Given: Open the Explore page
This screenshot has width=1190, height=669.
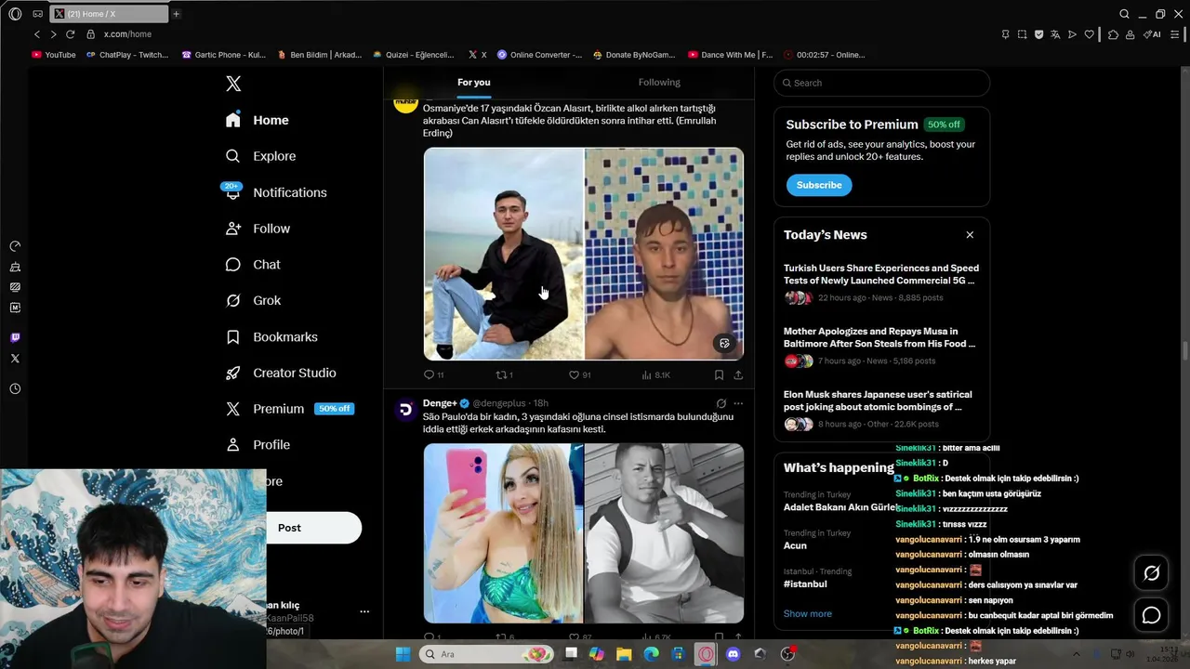Looking at the screenshot, I should coord(261,156).
